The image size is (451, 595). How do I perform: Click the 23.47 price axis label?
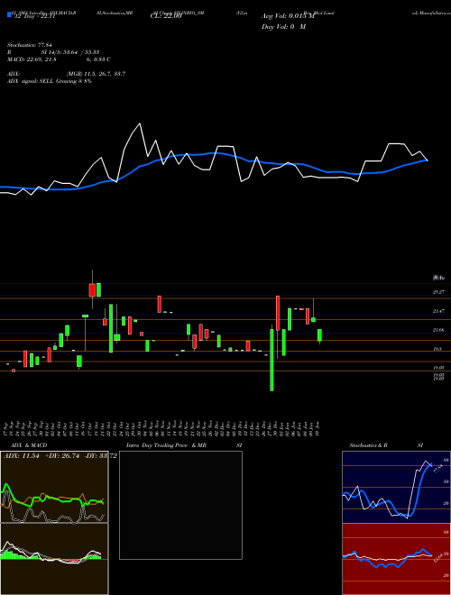point(438,311)
